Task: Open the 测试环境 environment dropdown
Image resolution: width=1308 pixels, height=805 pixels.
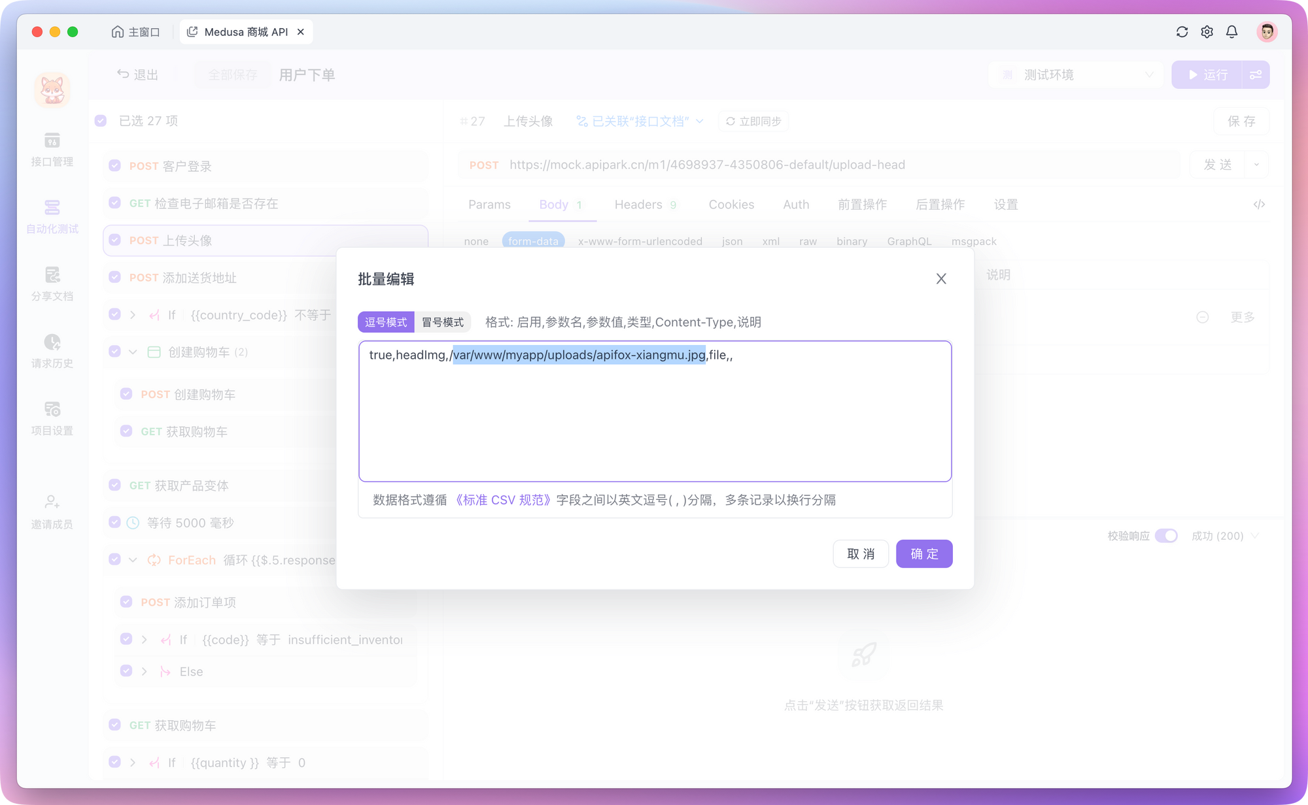Action: (1076, 74)
